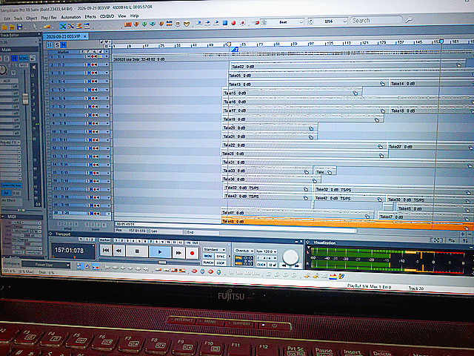
Task: Toggle the crossfade mode icon in toolbar
Action: click(63, 27)
